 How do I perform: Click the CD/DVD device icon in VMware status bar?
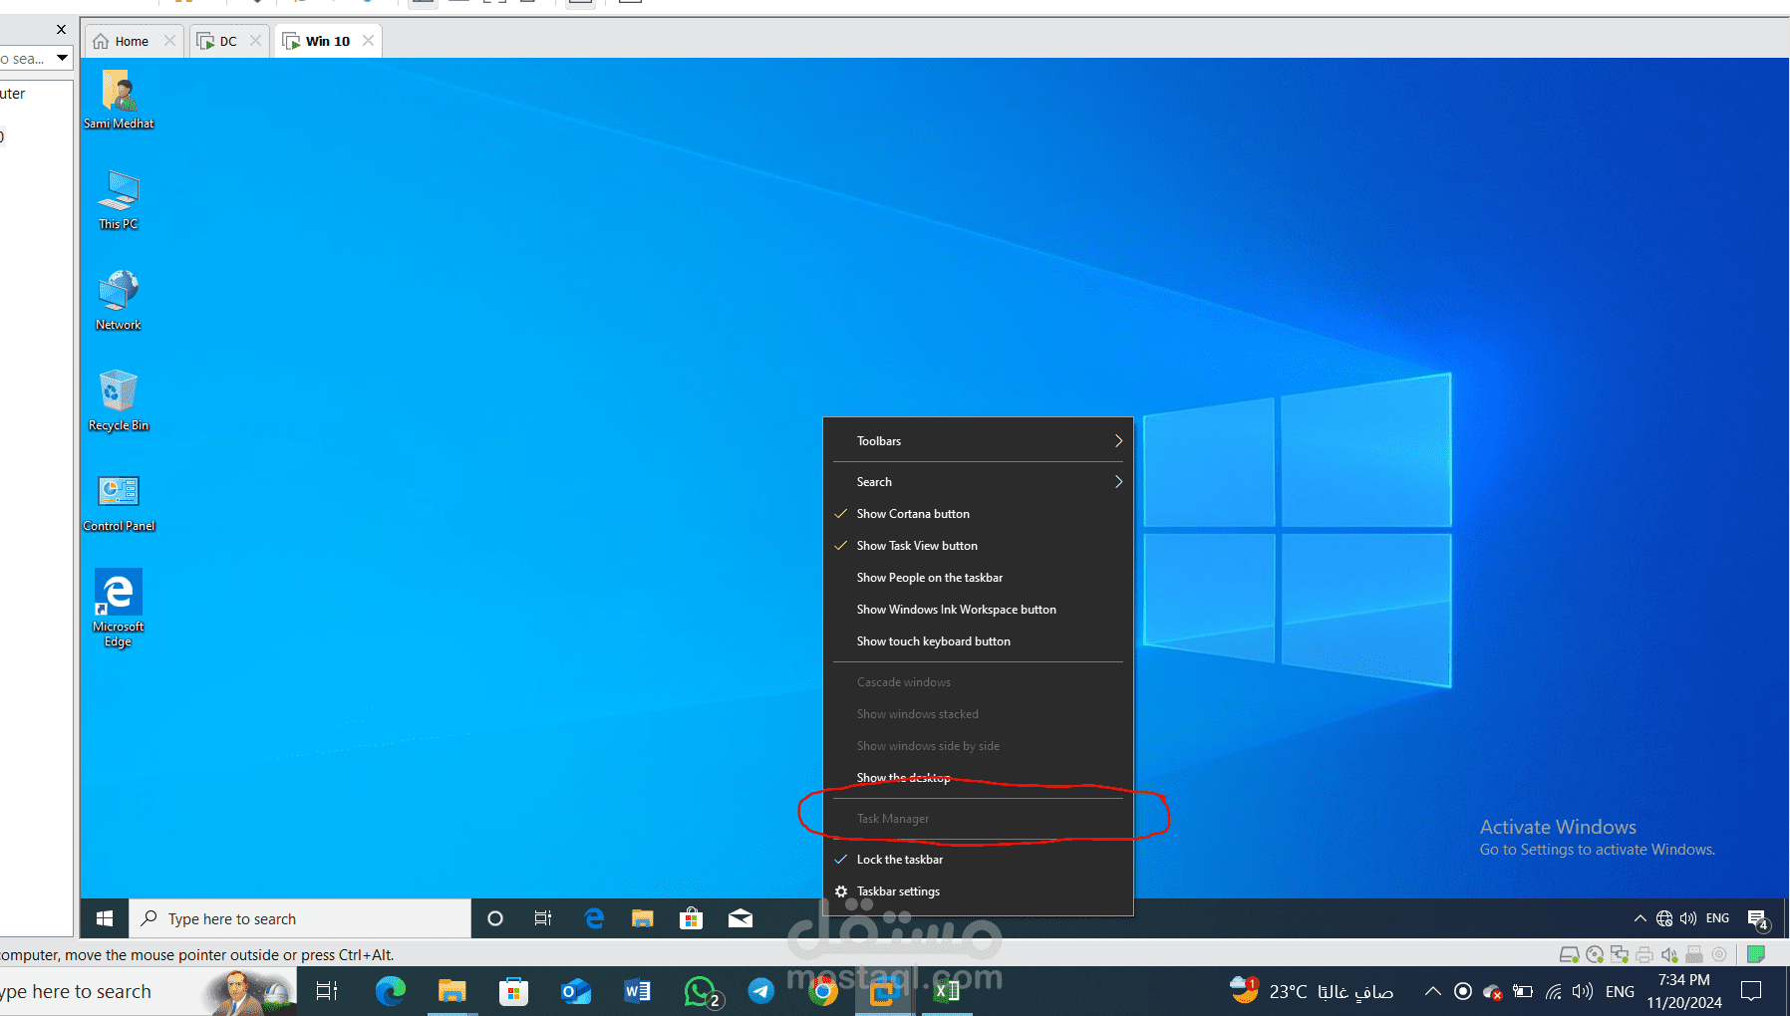pyautogui.click(x=1595, y=954)
